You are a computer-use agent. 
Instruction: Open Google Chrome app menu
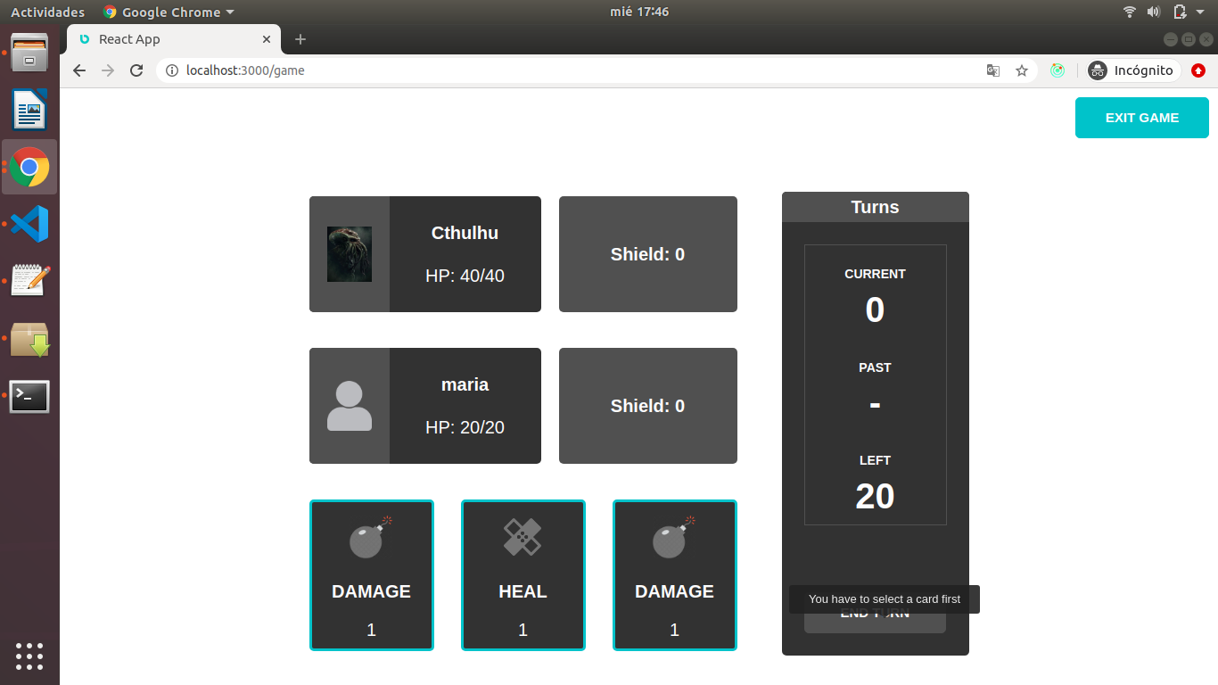(169, 12)
